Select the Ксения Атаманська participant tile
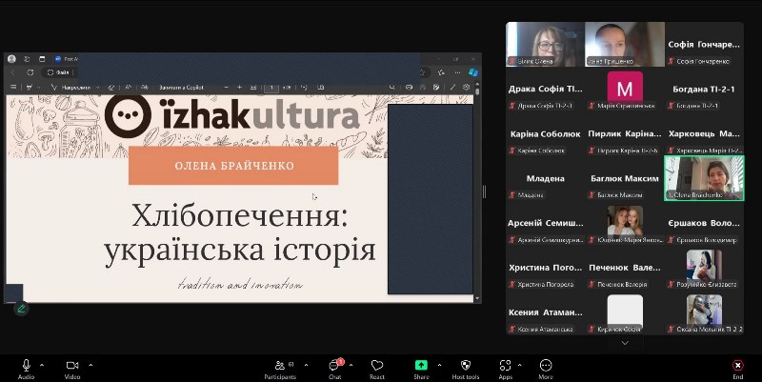The height and width of the screenshot is (382, 762). (545, 312)
